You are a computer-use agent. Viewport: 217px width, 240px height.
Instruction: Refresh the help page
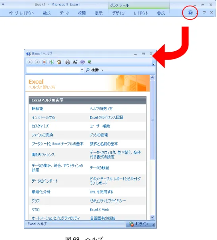coord(52,62)
